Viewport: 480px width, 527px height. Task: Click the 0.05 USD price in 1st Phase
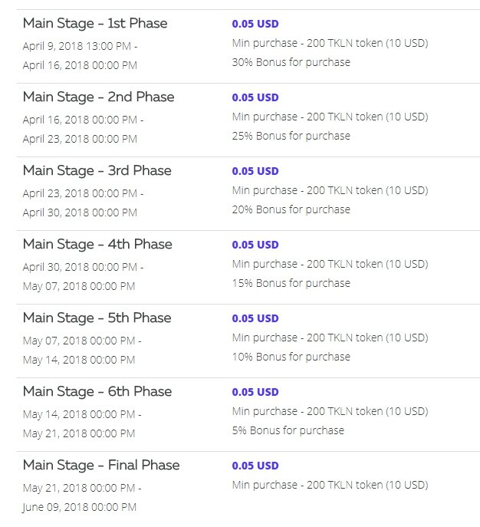pos(255,24)
